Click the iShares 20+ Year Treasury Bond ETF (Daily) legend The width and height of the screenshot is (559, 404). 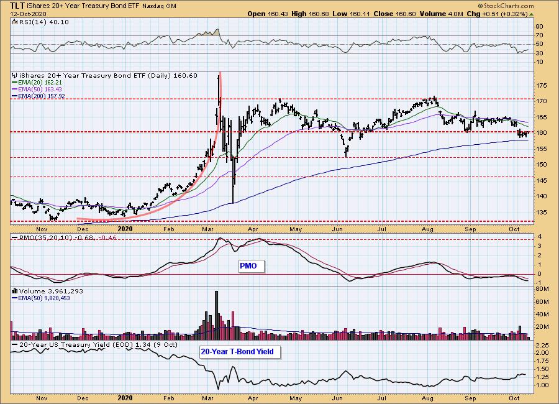pos(108,75)
